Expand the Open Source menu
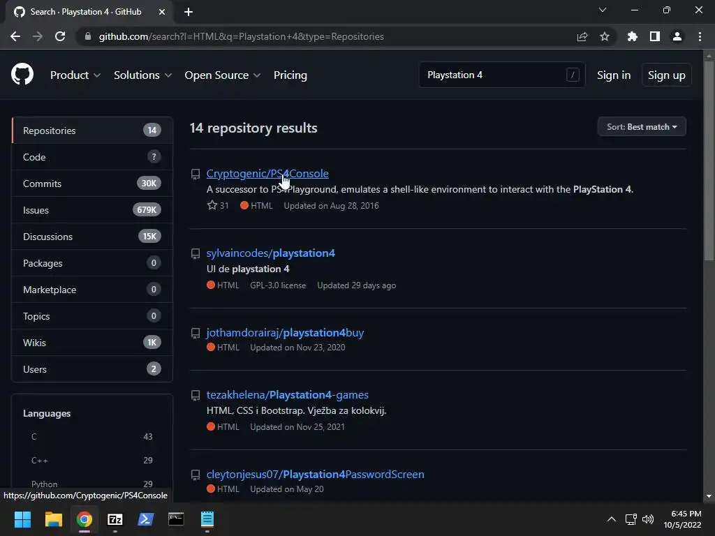 tap(223, 75)
